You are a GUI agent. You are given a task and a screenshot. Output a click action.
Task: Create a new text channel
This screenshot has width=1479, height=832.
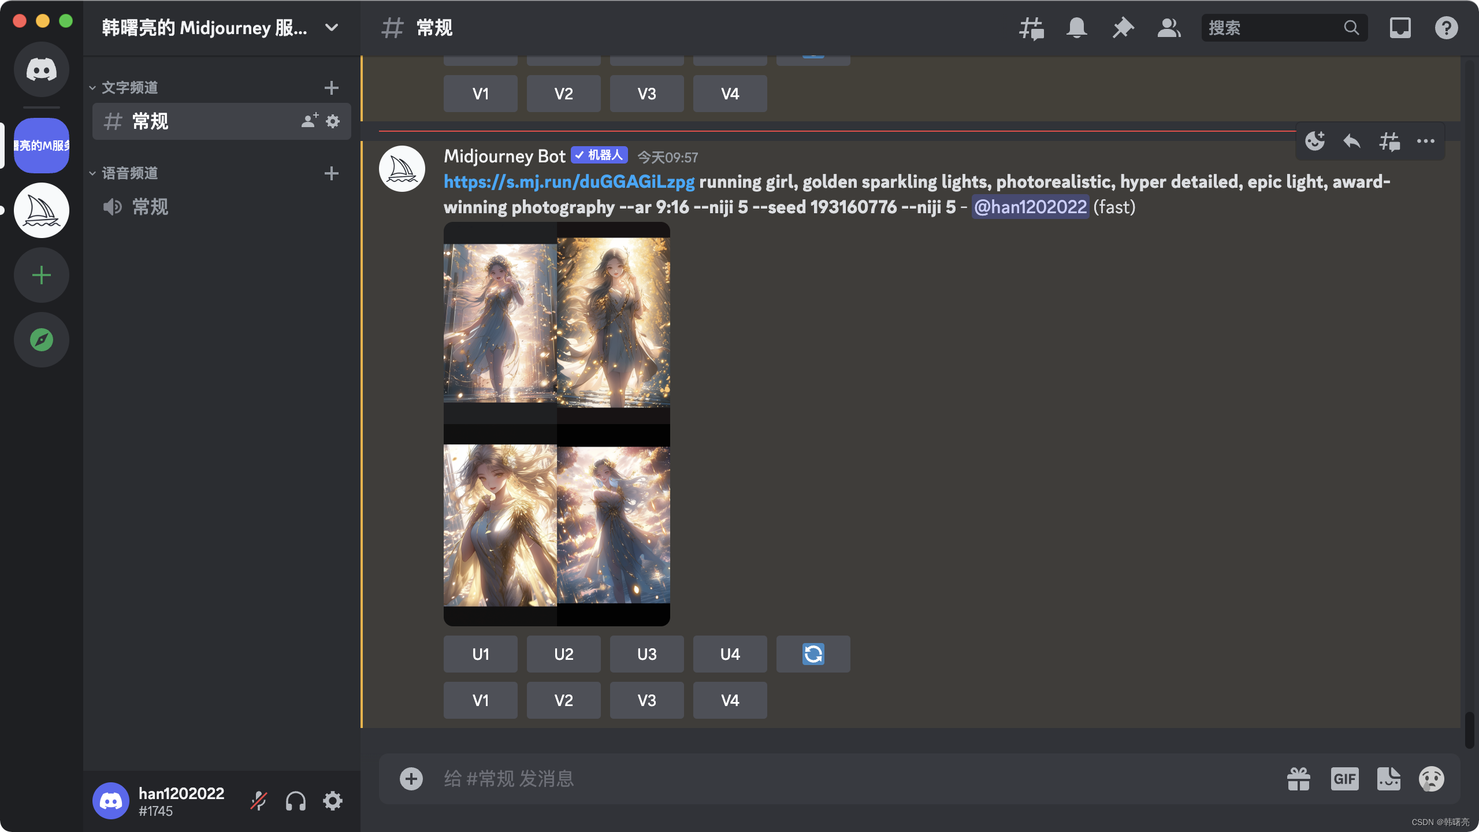pyautogui.click(x=332, y=88)
